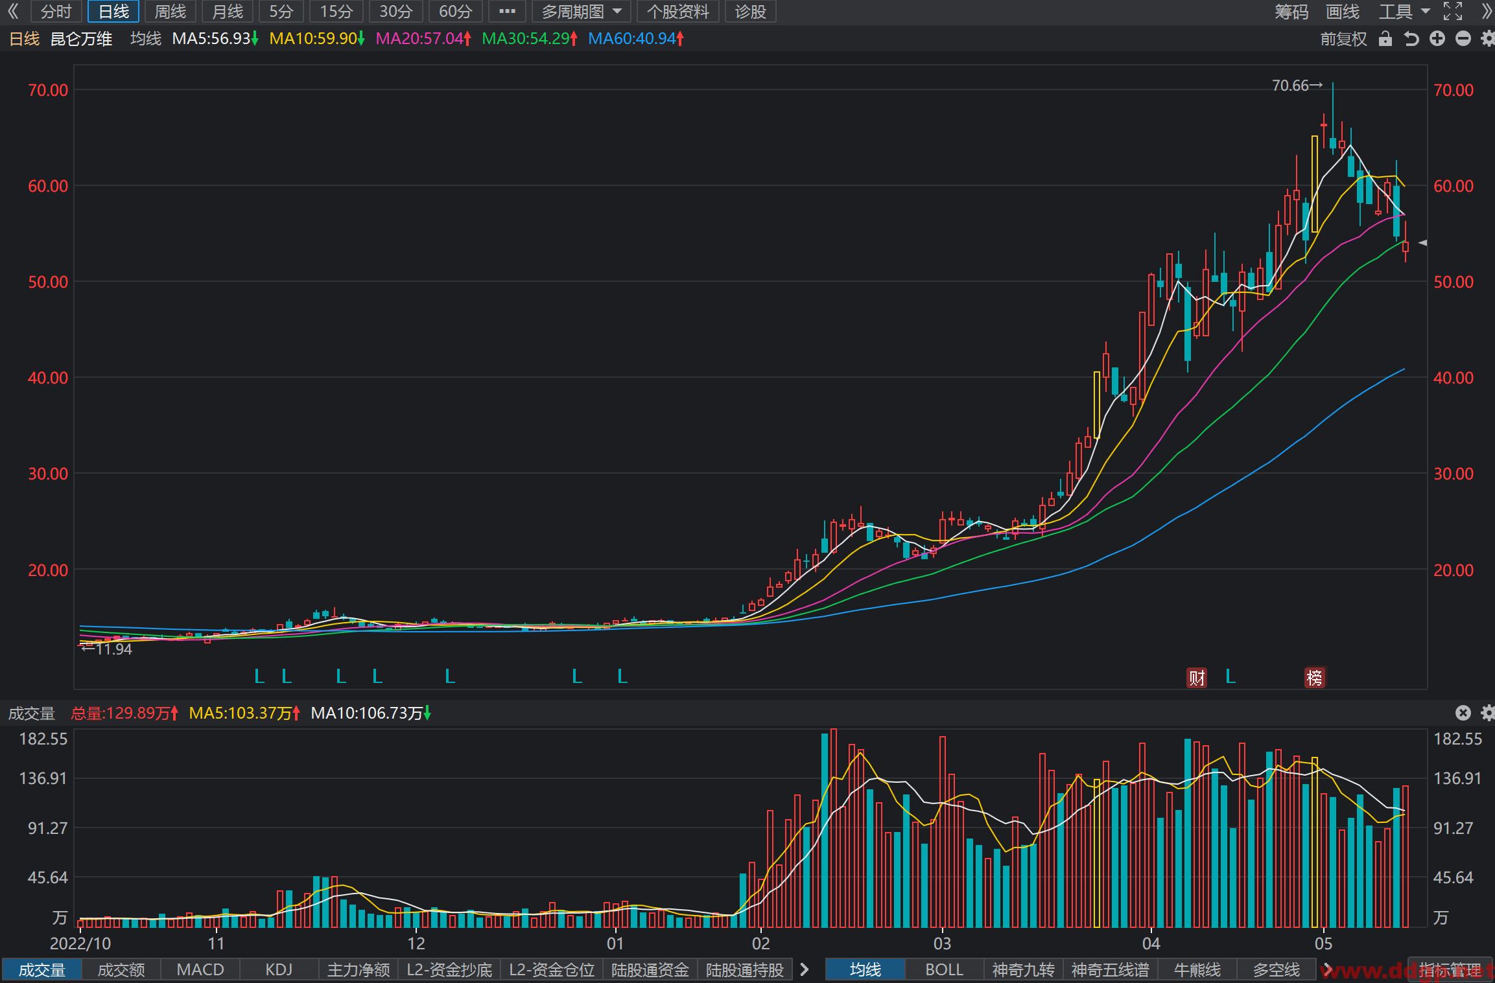This screenshot has width=1495, height=983.
Task: Click the 财 financial marker on chart
Action: (1197, 678)
